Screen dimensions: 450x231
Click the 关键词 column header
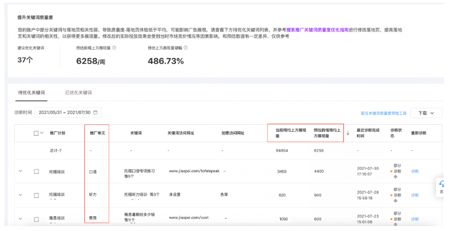[135, 133]
